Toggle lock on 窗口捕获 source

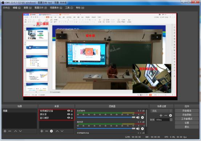[x=72, y=118]
